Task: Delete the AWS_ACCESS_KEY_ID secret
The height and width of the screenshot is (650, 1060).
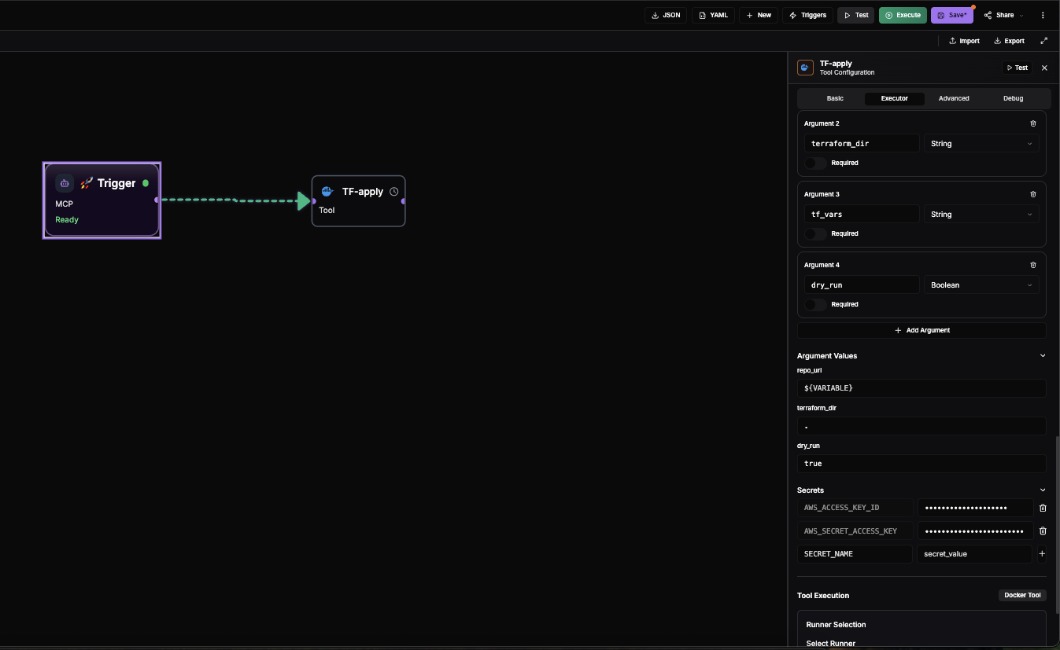Action: [1043, 508]
